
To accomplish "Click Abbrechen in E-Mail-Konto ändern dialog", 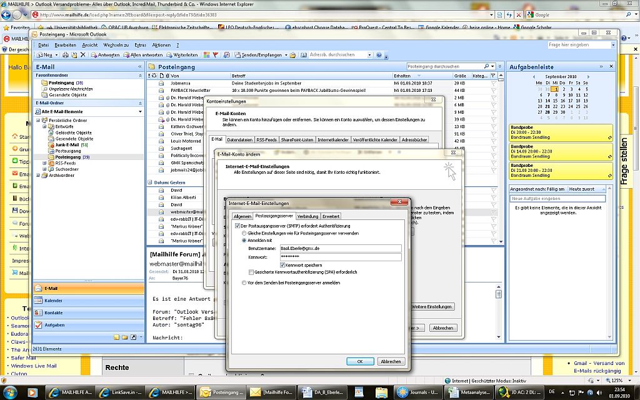I will tap(443, 327).
